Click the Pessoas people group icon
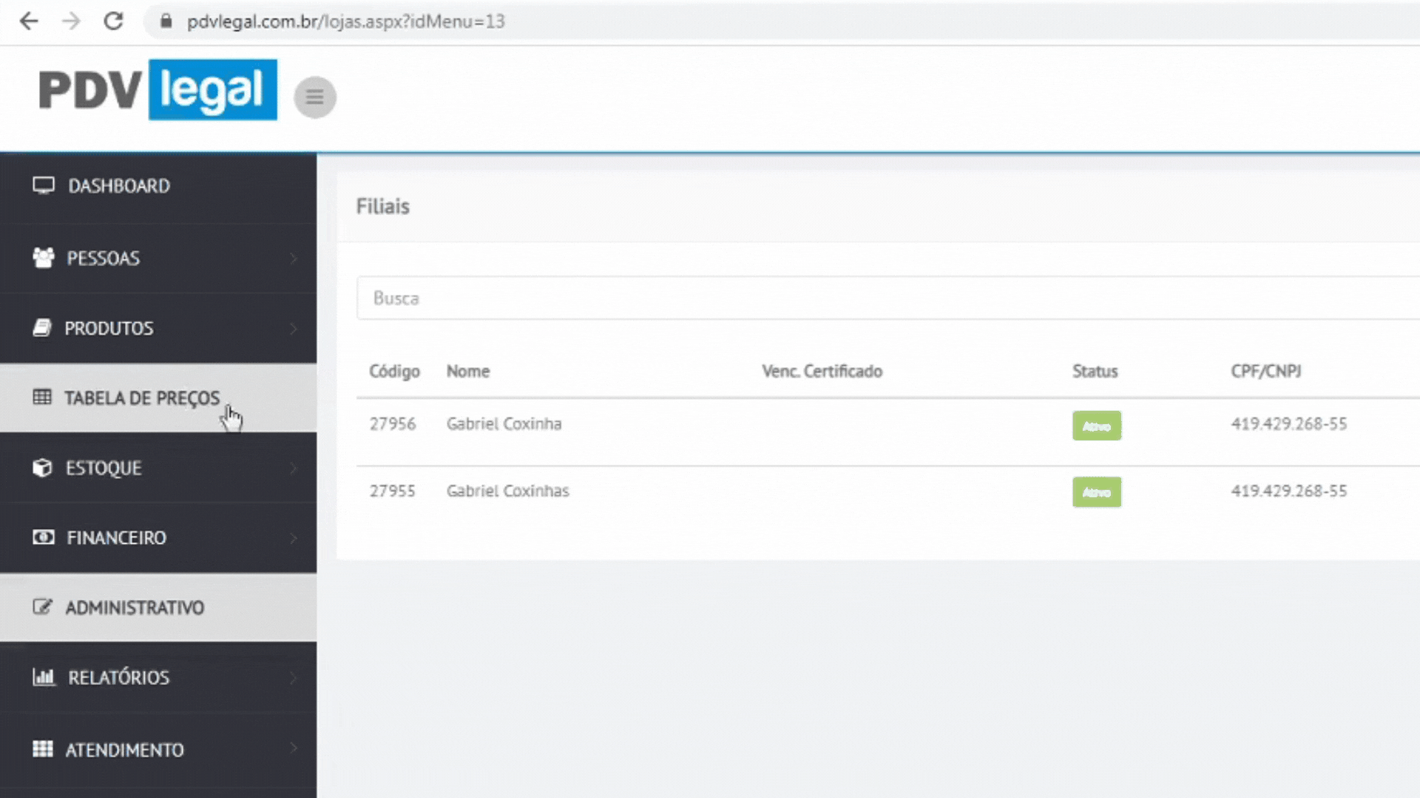This screenshot has height=798, width=1420. (x=44, y=258)
